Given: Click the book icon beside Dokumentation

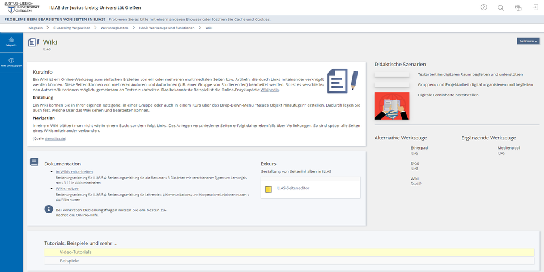Looking at the screenshot, I should [34, 161].
